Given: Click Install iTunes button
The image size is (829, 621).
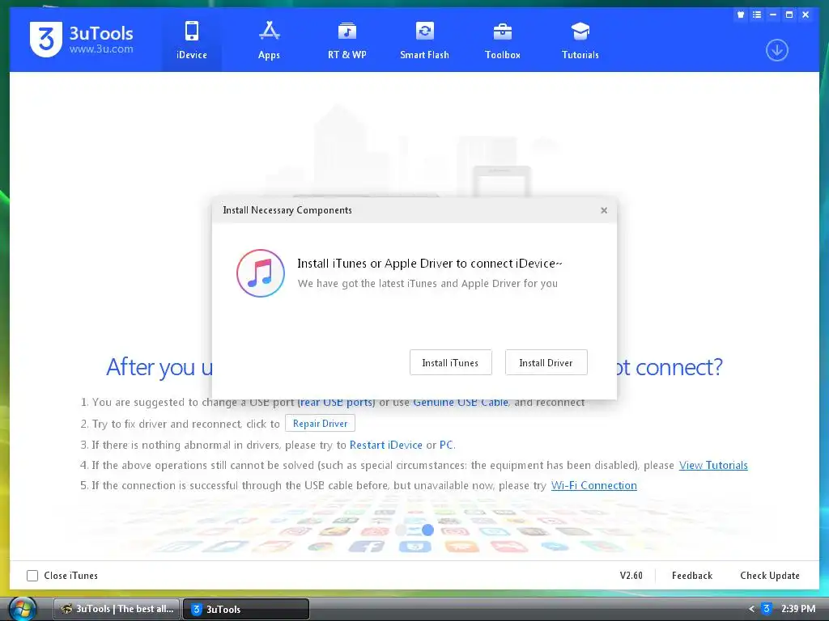Looking at the screenshot, I should coord(450,363).
